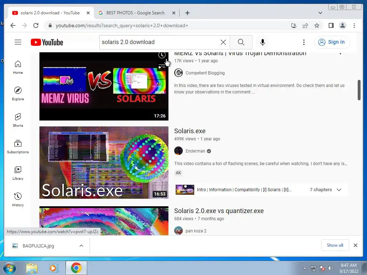This screenshot has width=367, height=275.
Task: Clear the search box with the X icon
Action: [223, 42]
